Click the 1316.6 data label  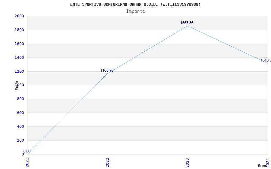pyautogui.click(x=266, y=60)
